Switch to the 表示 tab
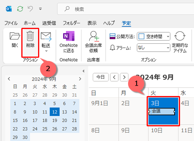The height and width of the screenshot is (141, 194). 92,23
